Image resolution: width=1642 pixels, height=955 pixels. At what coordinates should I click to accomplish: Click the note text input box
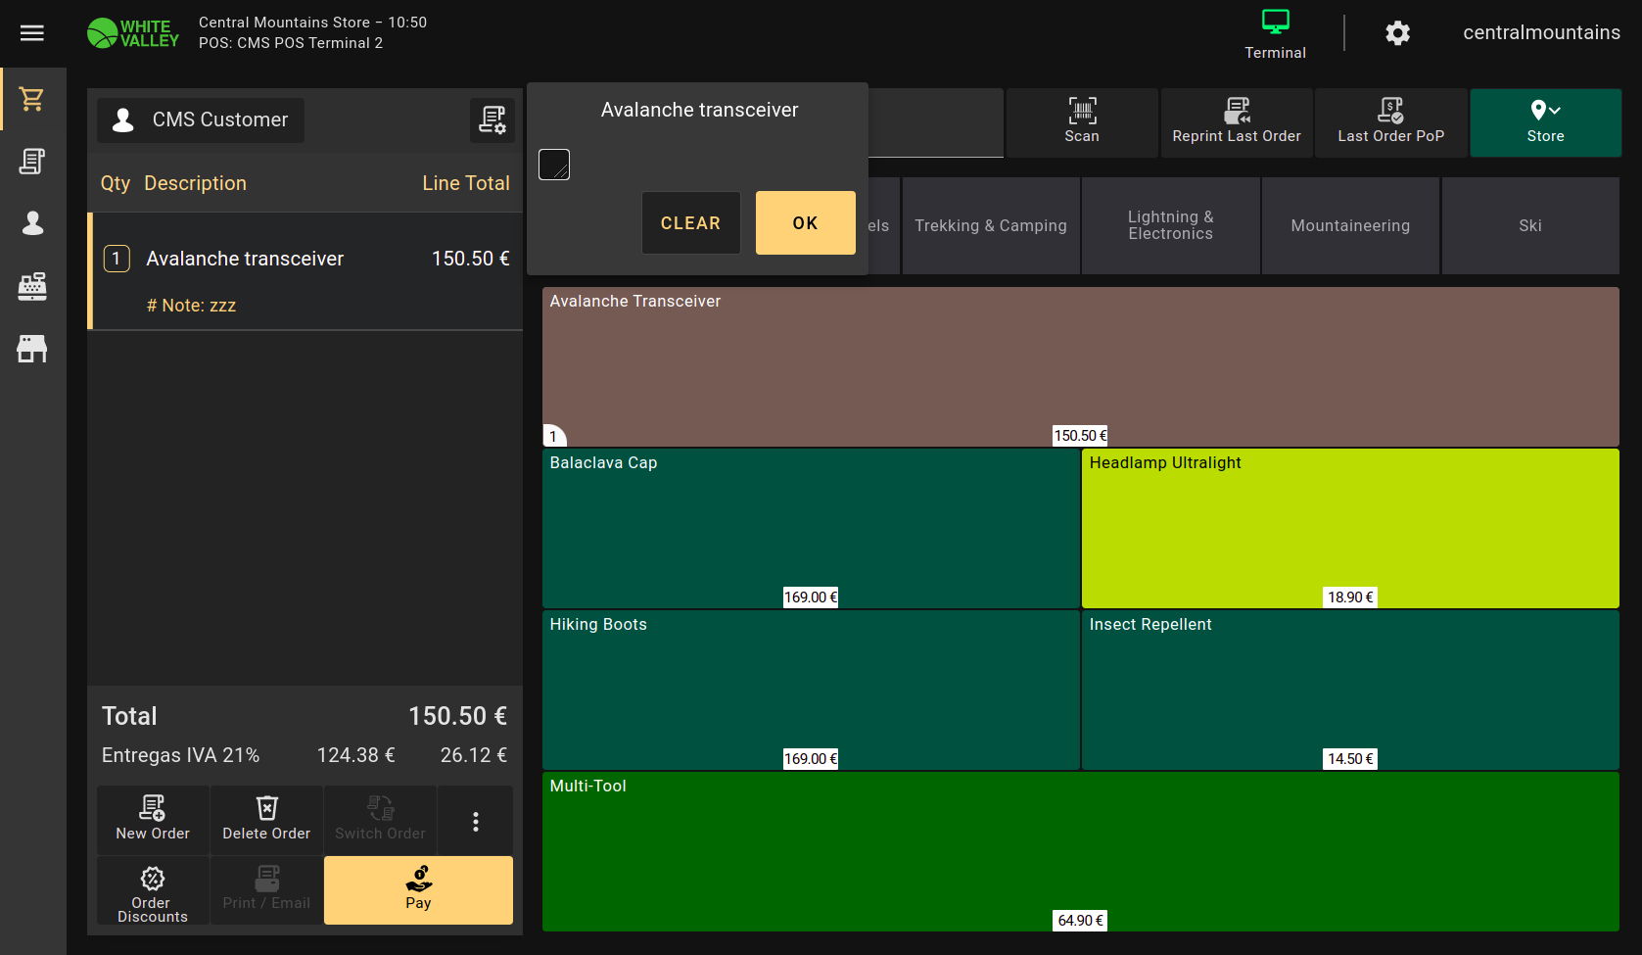point(554,165)
